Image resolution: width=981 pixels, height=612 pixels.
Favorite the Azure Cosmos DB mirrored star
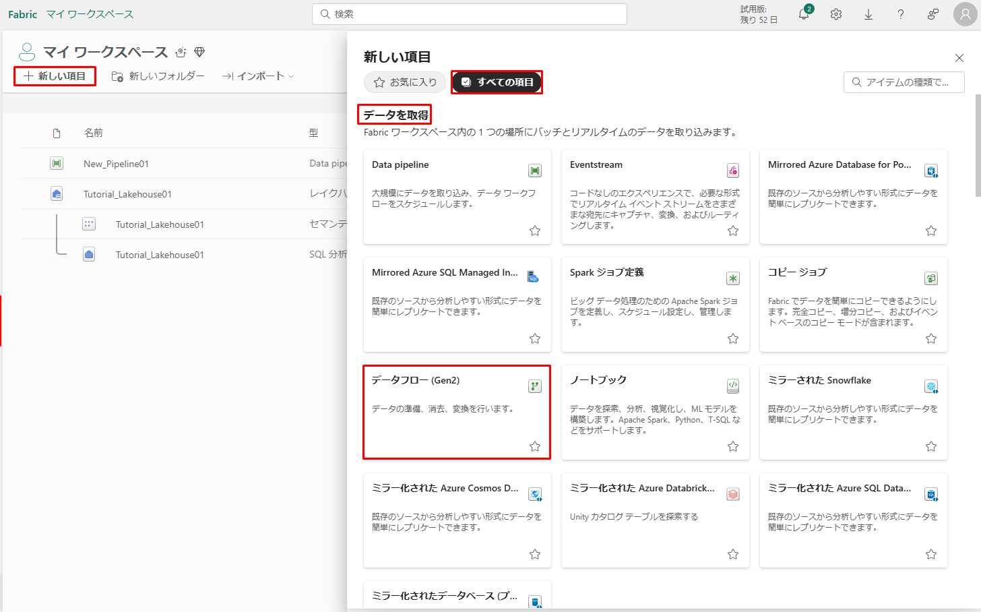point(535,554)
